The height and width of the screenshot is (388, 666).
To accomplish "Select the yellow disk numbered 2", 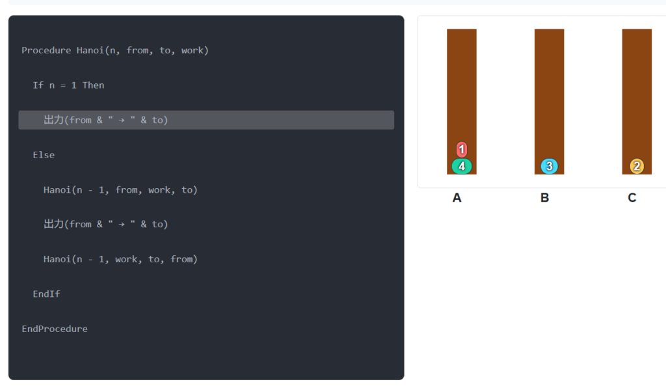I will tap(637, 167).
